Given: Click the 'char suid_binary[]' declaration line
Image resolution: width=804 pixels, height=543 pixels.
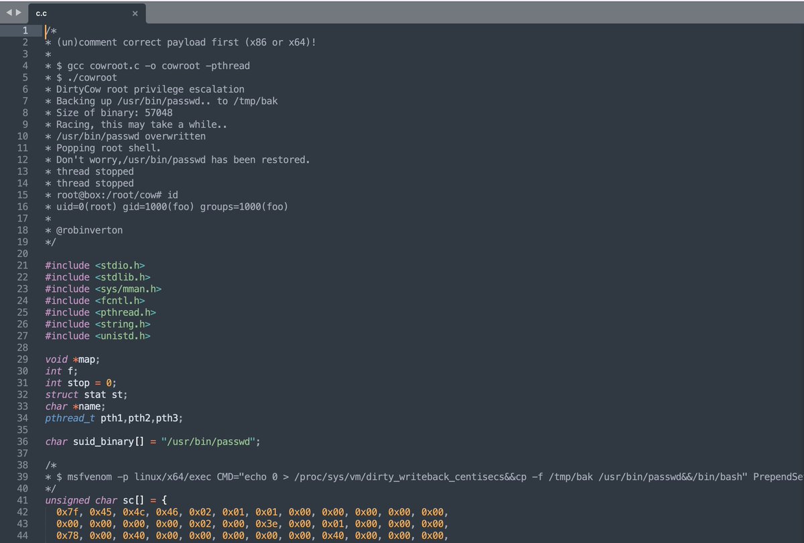Looking at the screenshot, I should 153,442.
